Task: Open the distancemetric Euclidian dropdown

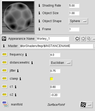Action: tap(61, 63)
